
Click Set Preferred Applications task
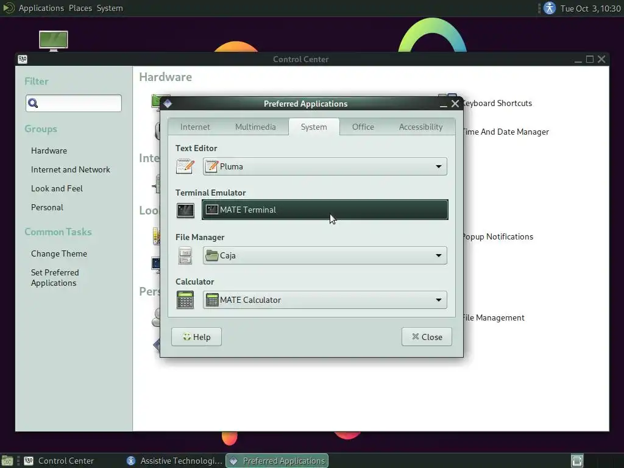(55, 278)
